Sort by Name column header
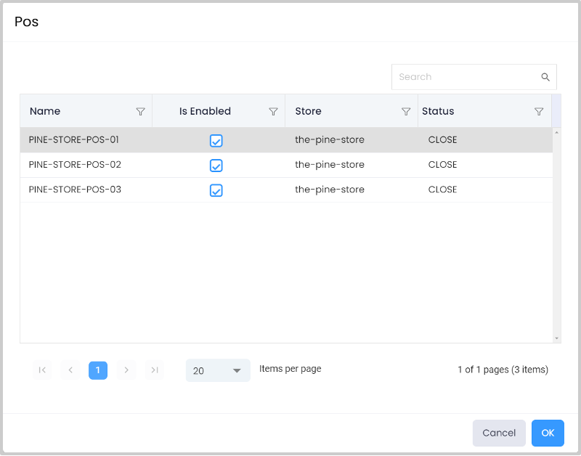The height and width of the screenshot is (456, 581). pos(45,111)
